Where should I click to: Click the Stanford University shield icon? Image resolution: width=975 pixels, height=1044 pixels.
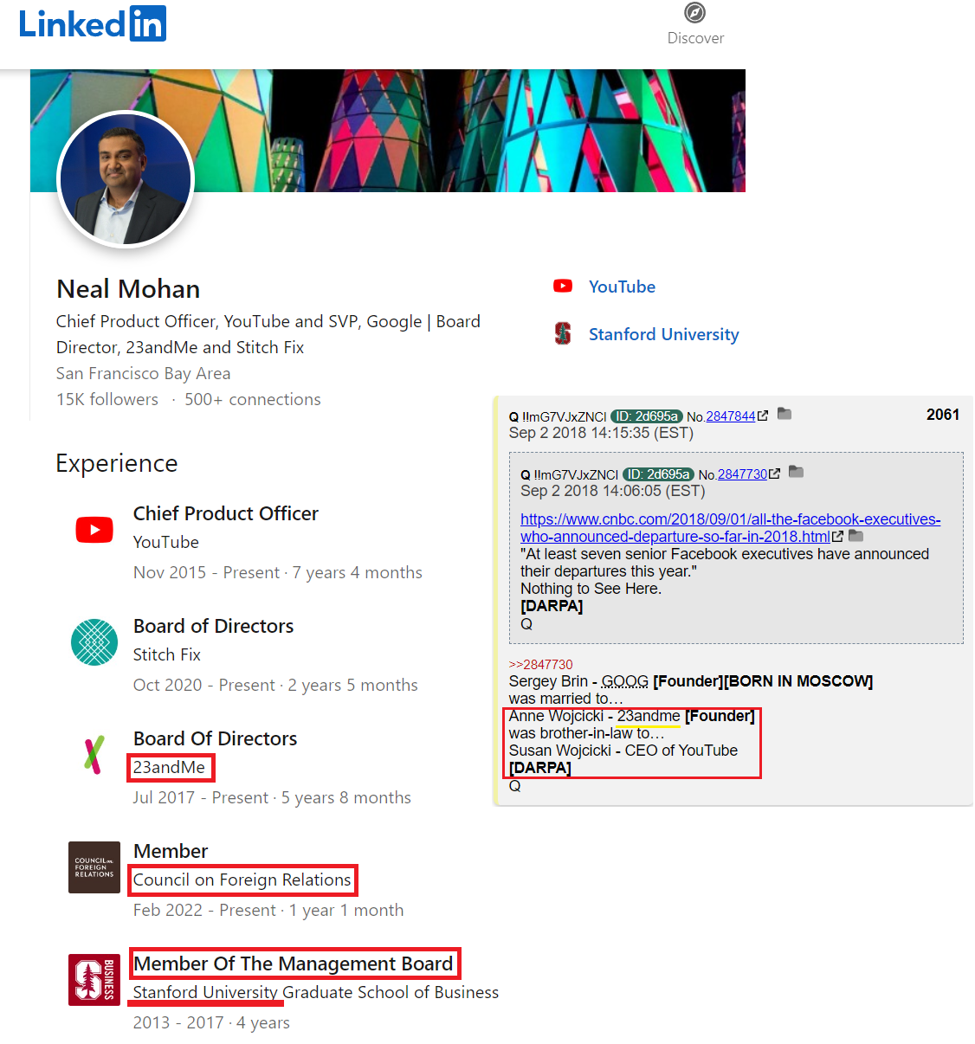(x=563, y=333)
